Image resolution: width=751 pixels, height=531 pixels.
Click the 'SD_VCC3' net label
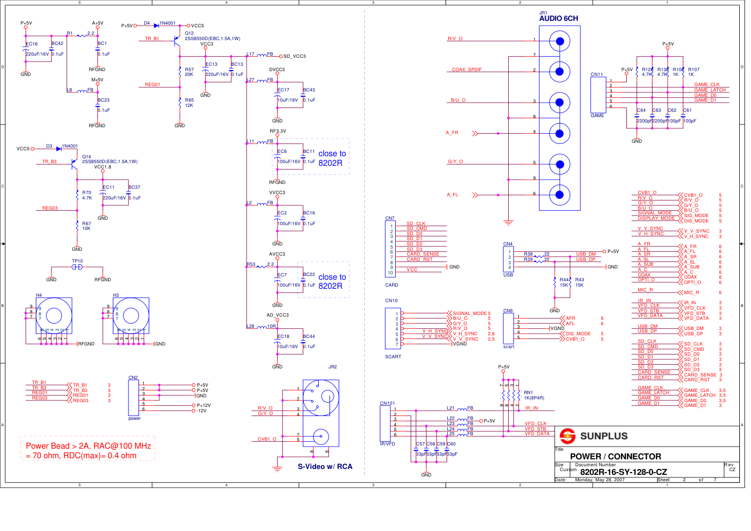pyautogui.click(x=295, y=56)
